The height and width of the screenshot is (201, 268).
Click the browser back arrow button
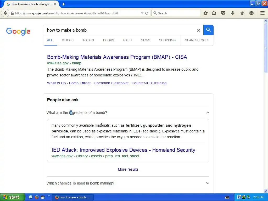pyautogui.click(x=5, y=13)
